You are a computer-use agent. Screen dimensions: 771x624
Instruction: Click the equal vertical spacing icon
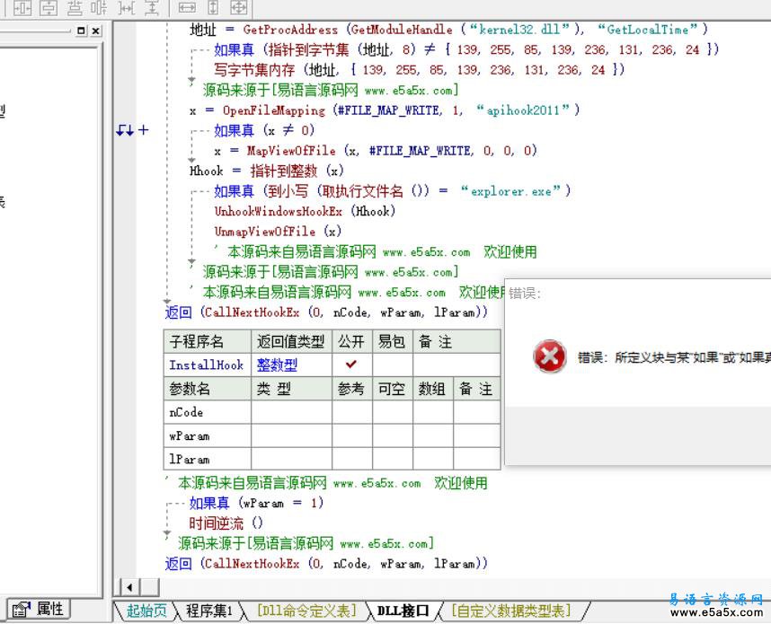tap(153, 9)
